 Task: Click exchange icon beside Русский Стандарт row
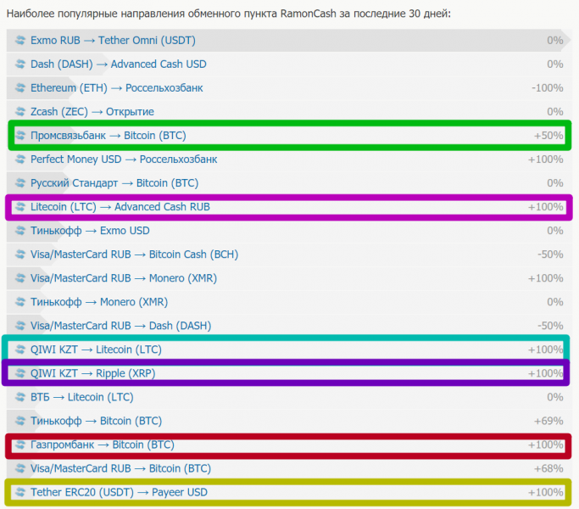pyautogui.click(x=20, y=183)
